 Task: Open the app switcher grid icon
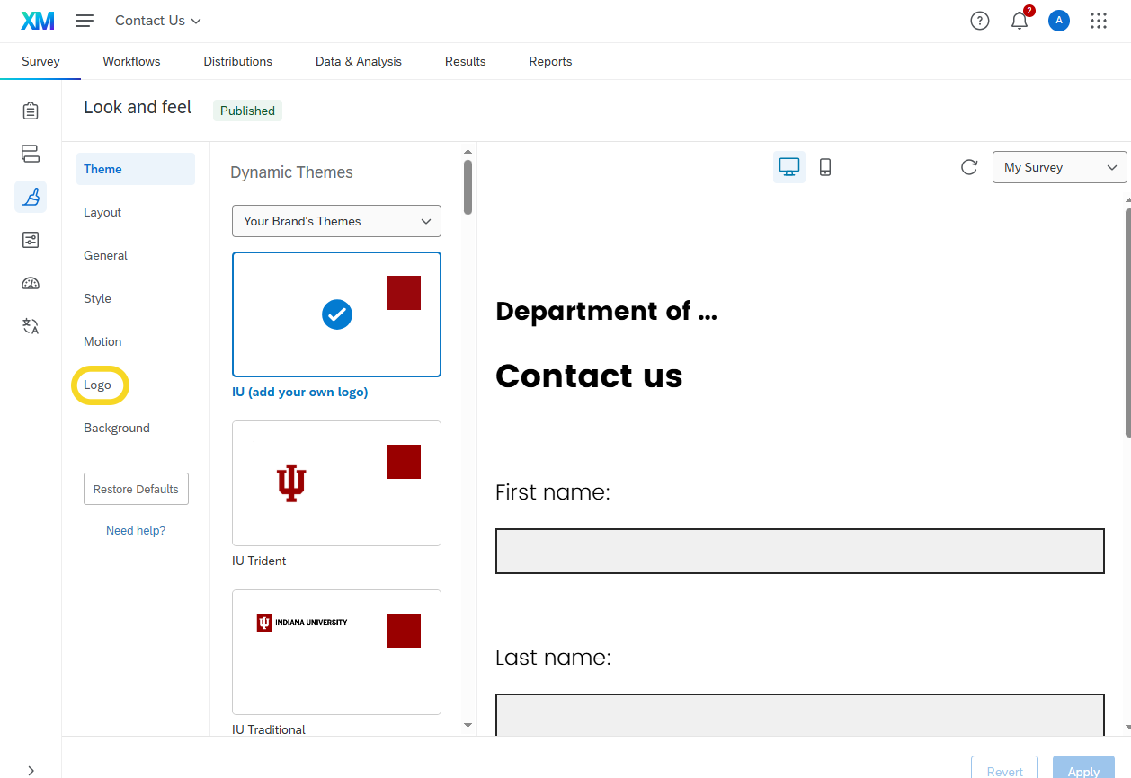(x=1099, y=21)
